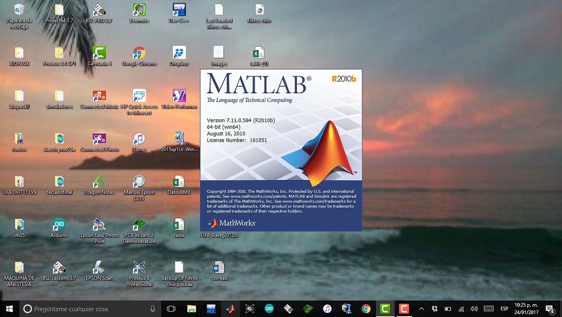Open Dropbox tray icon
Screen dimensions: 562x317
pos(435,309)
